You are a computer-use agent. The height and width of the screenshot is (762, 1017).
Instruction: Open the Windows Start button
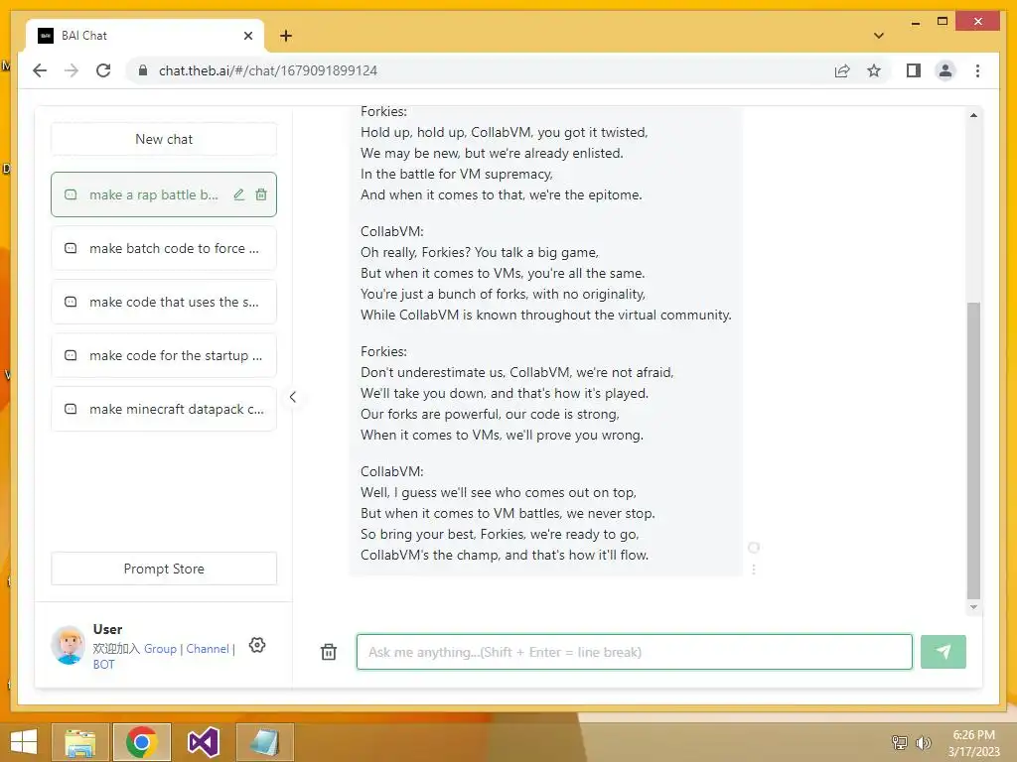coord(24,742)
